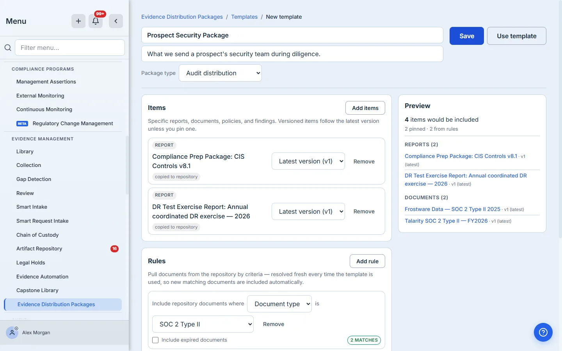Remove the CIS Controls v8.1 report item
This screenshot has height=351, width=562.
(364, 161)
